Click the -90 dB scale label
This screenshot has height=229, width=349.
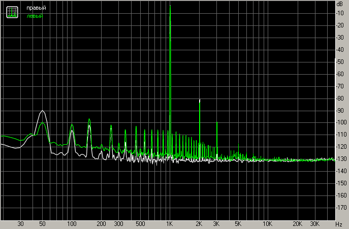(340, 110)
